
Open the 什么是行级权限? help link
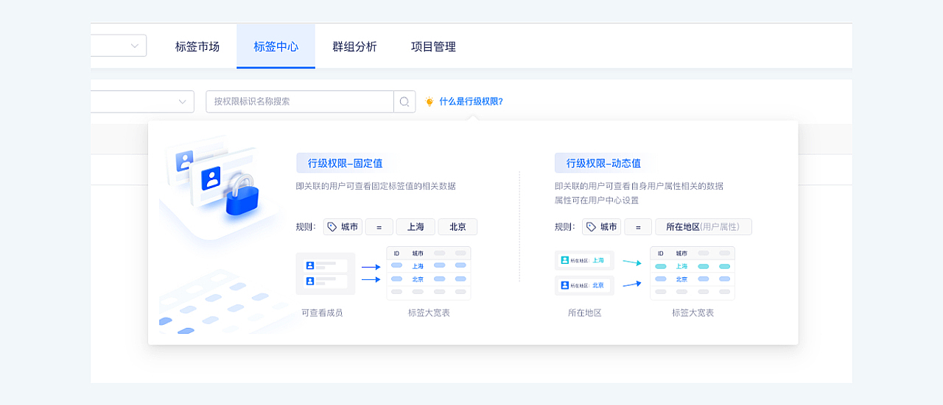(471, 101)
